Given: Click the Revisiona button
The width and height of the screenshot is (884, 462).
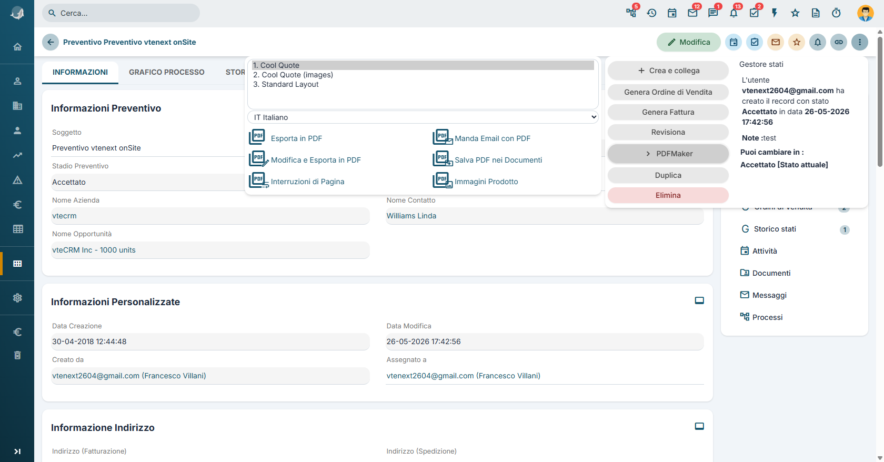Looking at the screenshot, I should [x=668, y=132].
